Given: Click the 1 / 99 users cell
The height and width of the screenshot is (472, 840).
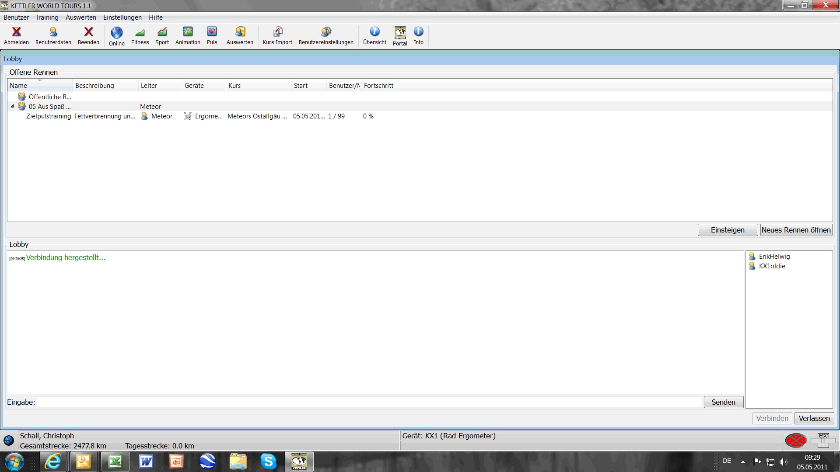Looking at the screenshot, I should pyautogui.click(x=336, y=116).
